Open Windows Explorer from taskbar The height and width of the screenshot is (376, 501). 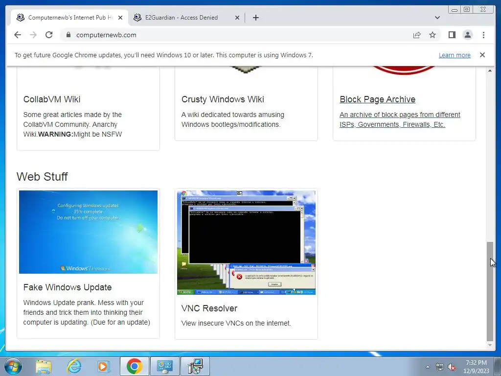44,366
